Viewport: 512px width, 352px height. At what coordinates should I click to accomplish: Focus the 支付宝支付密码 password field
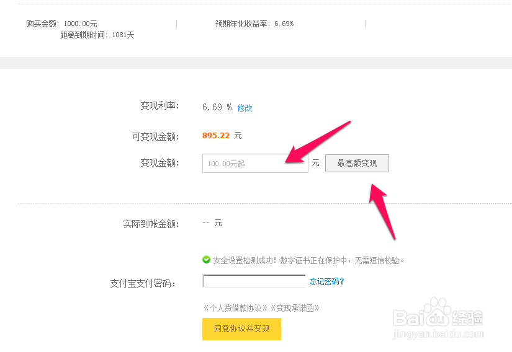click(x=254, y=281)
